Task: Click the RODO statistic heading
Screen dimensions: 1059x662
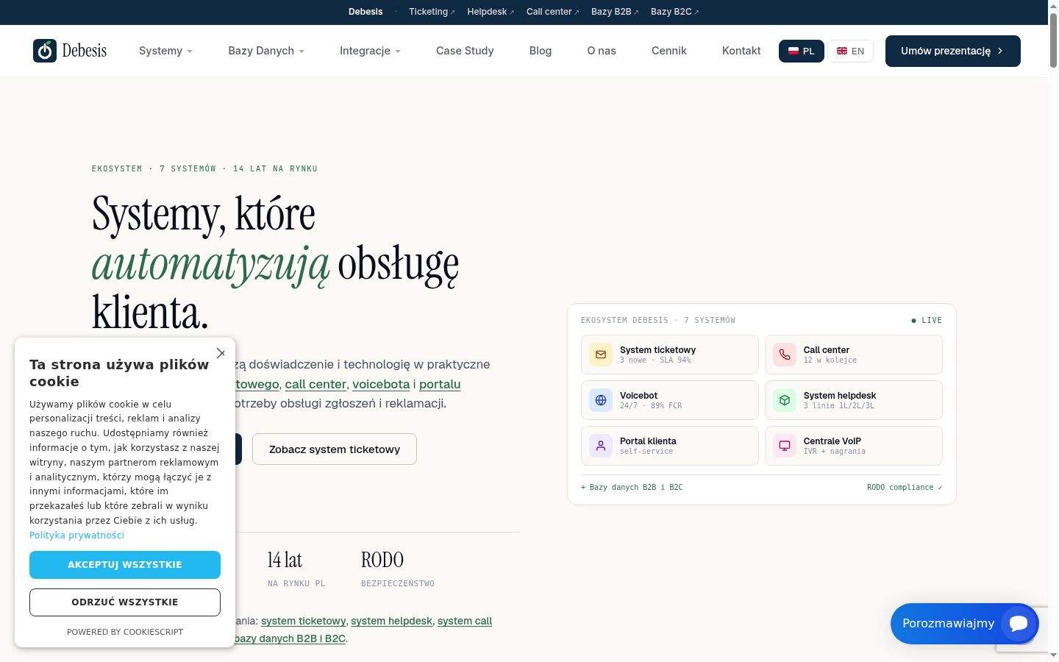Action: (382, 560)
